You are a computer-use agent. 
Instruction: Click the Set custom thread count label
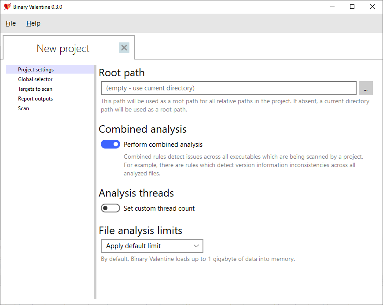coord(159,208)
